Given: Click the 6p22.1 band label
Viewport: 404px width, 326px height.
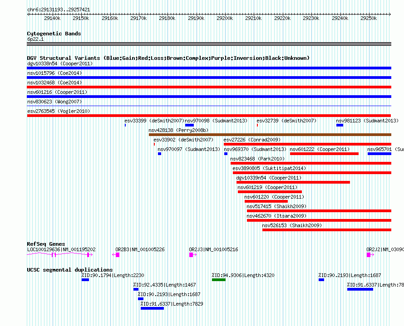Looking at the screenshot, I should point(35,39).
